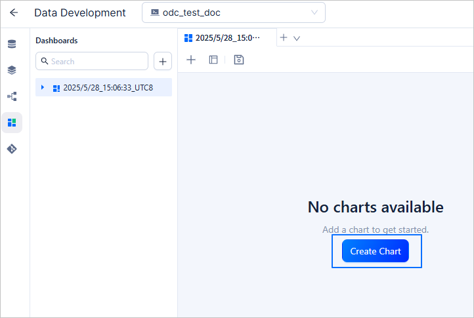Open a new tab with plus icon

pyautogui.click(x=284, y=38)
